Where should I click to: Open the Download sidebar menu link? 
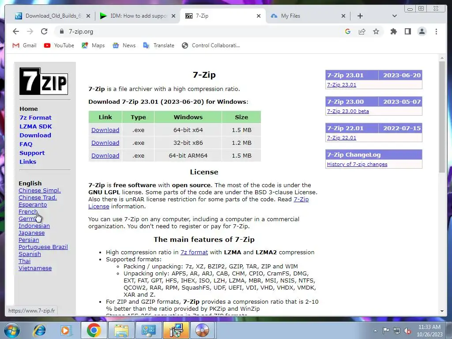[x=35, y=135]
